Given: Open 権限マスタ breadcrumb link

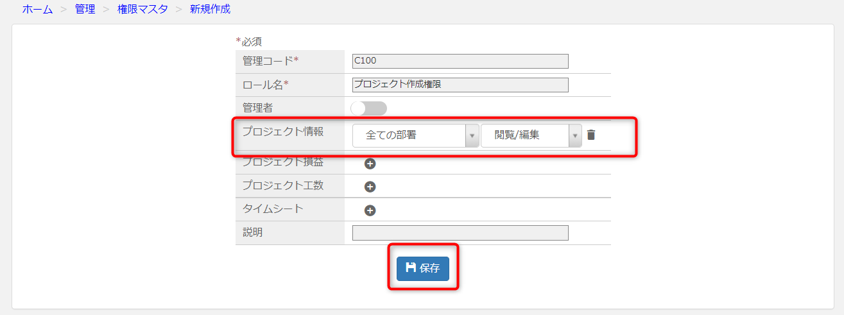Looking at the screenshot, I should pos(142,10).
